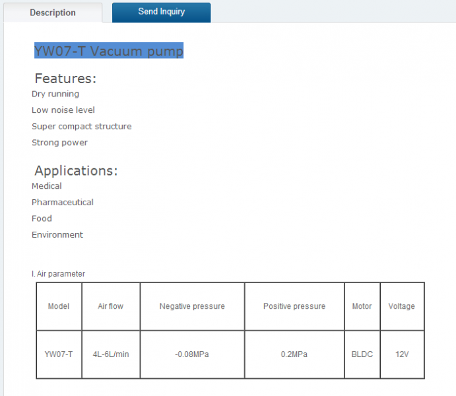Click the Environment application entry
Image resolution: width=456 pixels, height=396 pixels.
click(57, 235)
